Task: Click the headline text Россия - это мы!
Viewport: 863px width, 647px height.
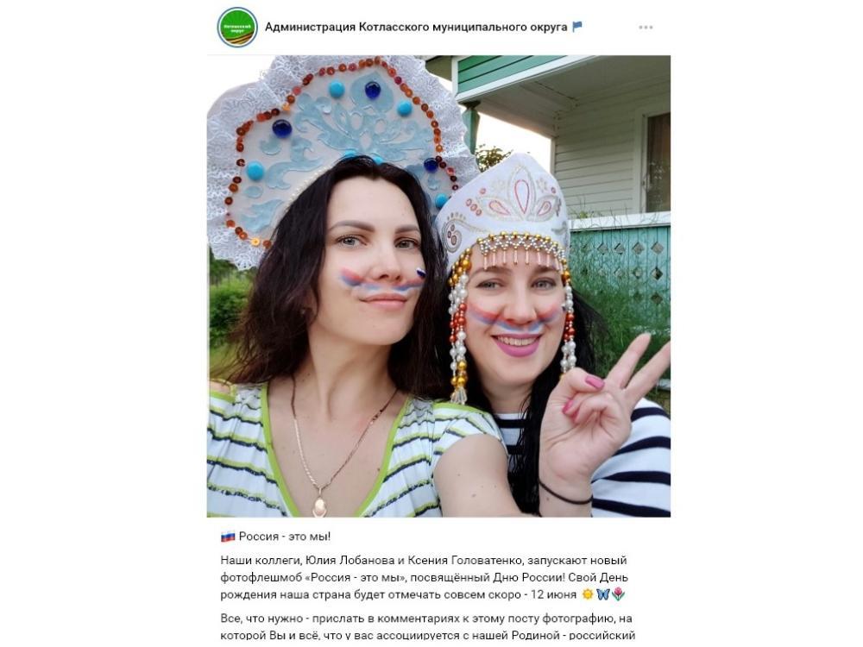Action: click(285, 537)
